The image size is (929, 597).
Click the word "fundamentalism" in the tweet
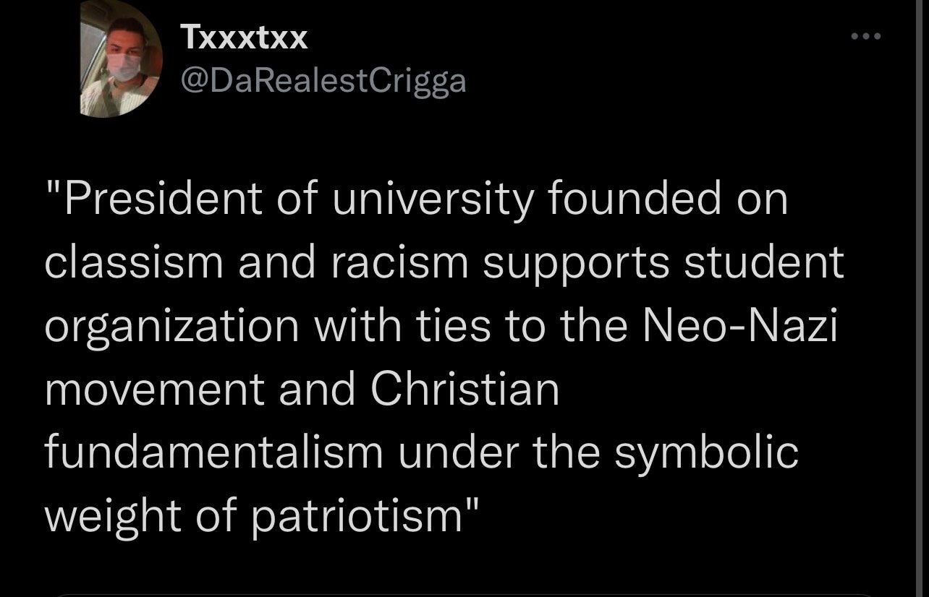tap(213, 452)
